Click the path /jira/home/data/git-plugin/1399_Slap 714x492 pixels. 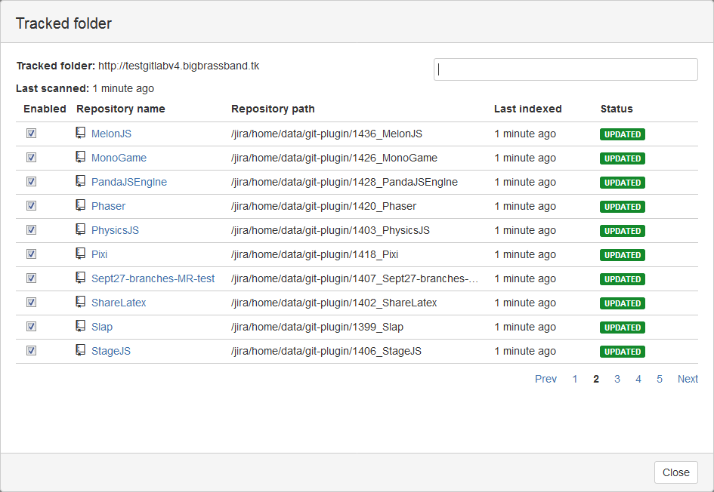tap(317, 327)
